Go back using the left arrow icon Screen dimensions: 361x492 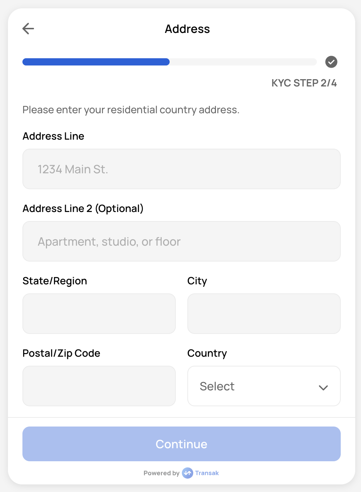(28, 29)
